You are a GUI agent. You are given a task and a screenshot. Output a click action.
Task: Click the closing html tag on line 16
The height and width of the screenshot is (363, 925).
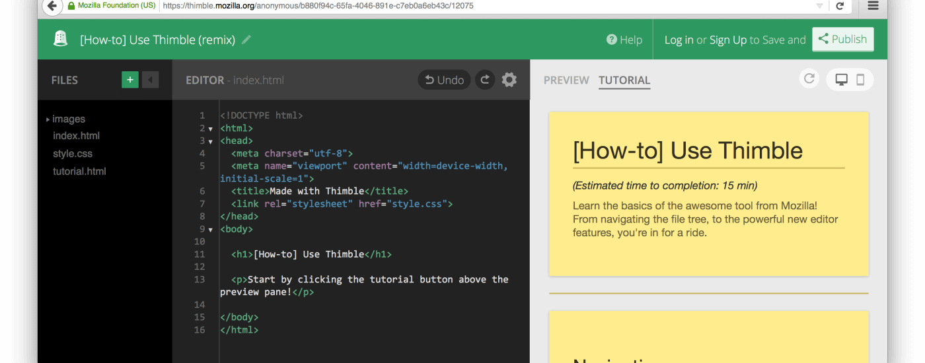pyautogui.click(x=239, y=330)
